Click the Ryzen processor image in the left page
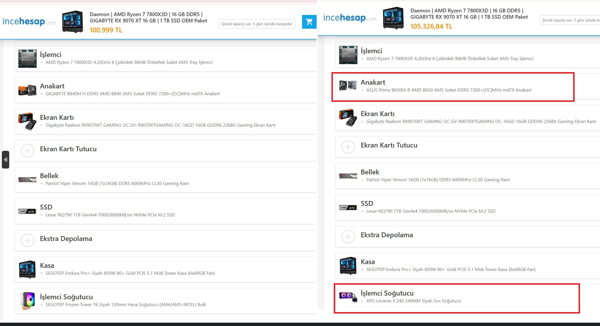This screenshot has height=326, width=600. 27,58
